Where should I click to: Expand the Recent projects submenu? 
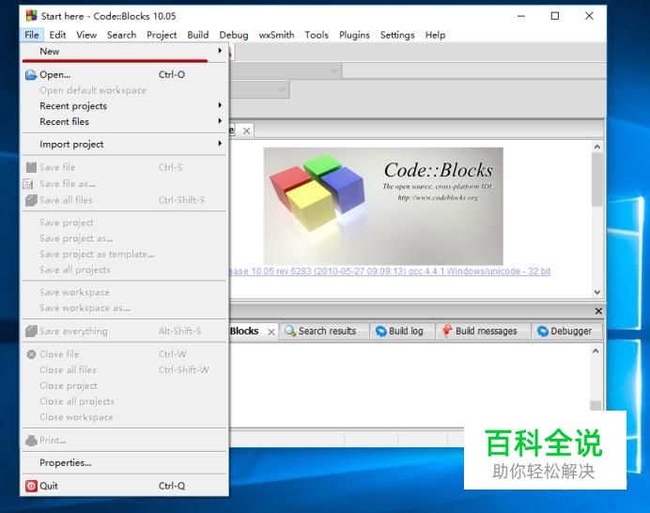point(124,106)
